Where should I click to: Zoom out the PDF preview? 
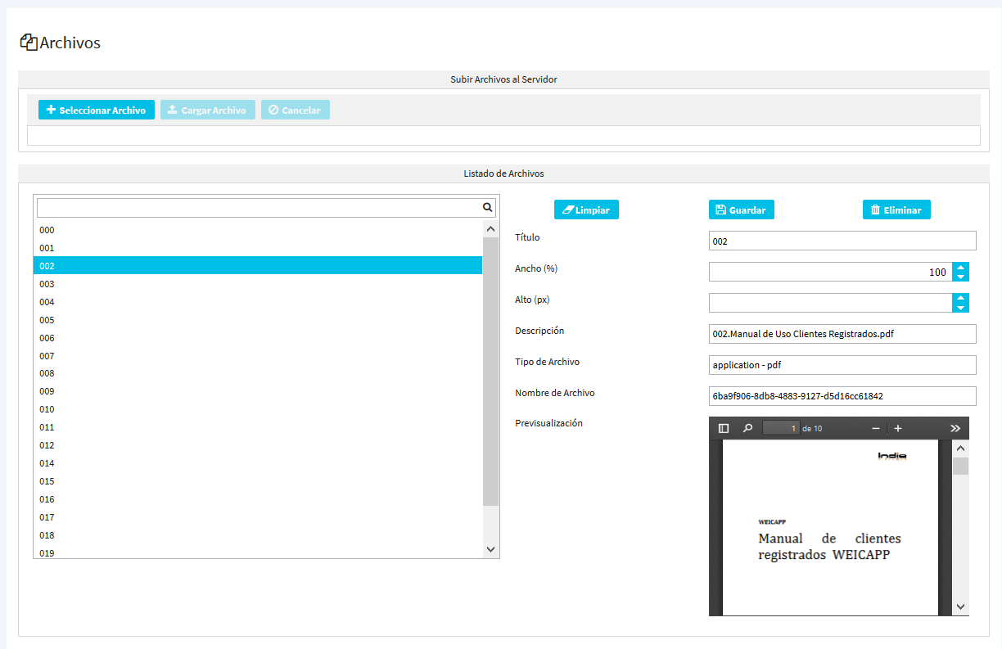point(876,428)
